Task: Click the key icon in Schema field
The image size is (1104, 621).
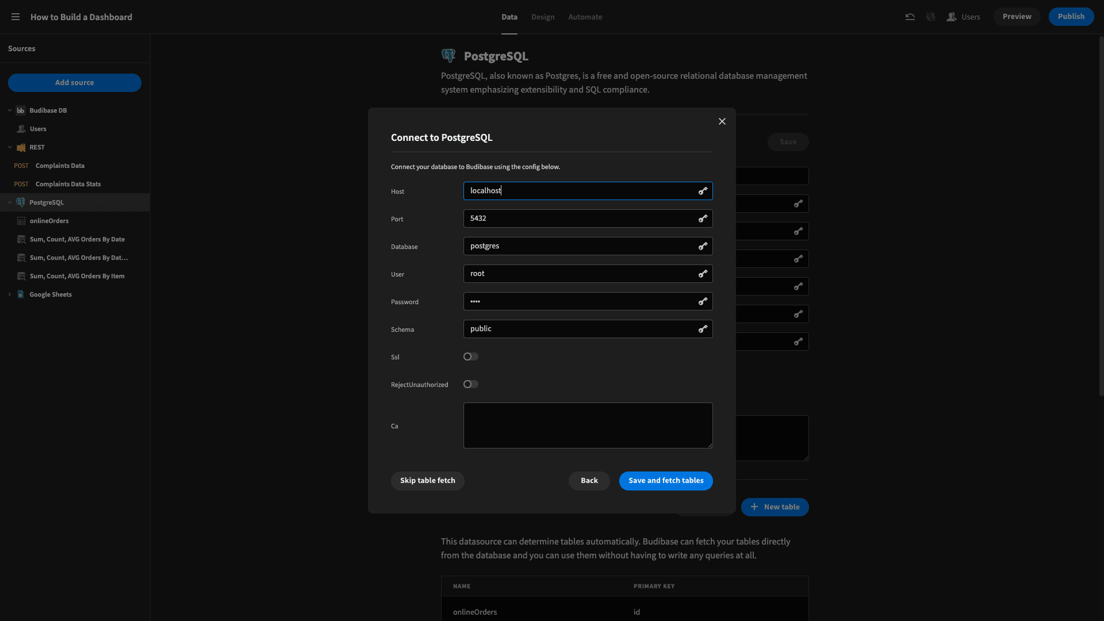Action: tap(703, 329)
